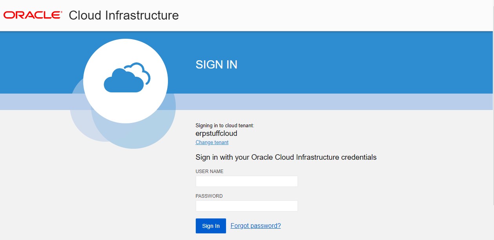Click the USER NAME field label
This screenshot has height=240, width=494.
click(210, 171)
